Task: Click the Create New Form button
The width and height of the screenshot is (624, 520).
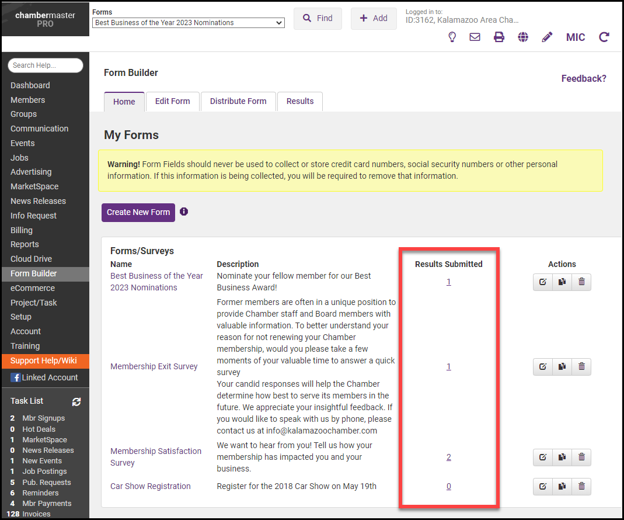Action: coord(138,212)
